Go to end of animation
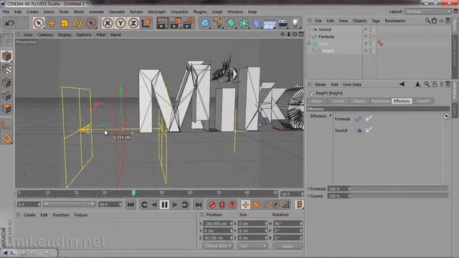This screenshot has height=258, width=459. pyautogui.click(x=198, y=205)
